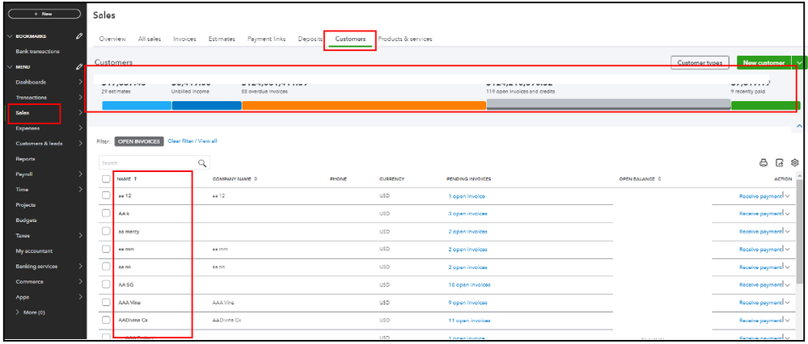Check the box for customer AA k

pyautogui.click(x=106, y=213)
